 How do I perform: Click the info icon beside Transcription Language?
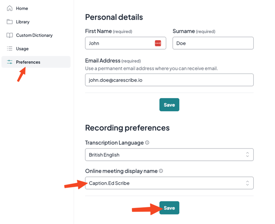(147, 143)
